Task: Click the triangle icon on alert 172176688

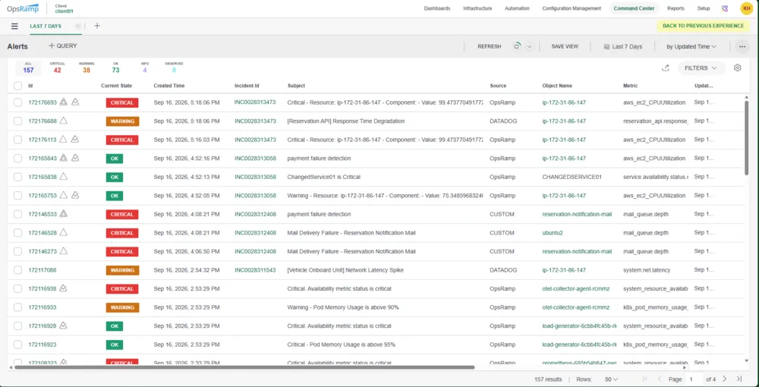Action: point(63,121)
